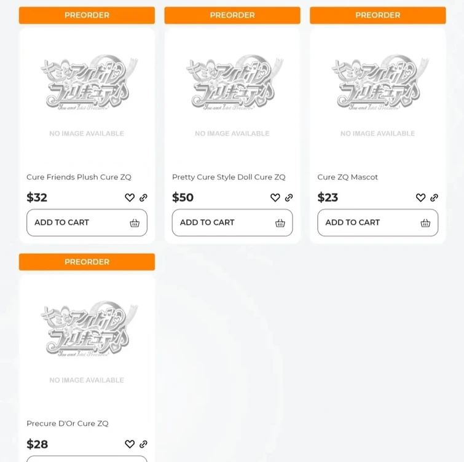Add Pretty Cure Style Doll to cart
Screen dimensions: 464x462
[232, 222]
